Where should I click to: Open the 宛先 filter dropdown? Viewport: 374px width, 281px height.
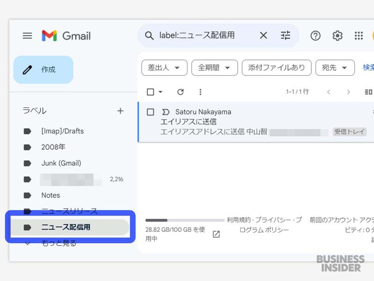[335, 67]
